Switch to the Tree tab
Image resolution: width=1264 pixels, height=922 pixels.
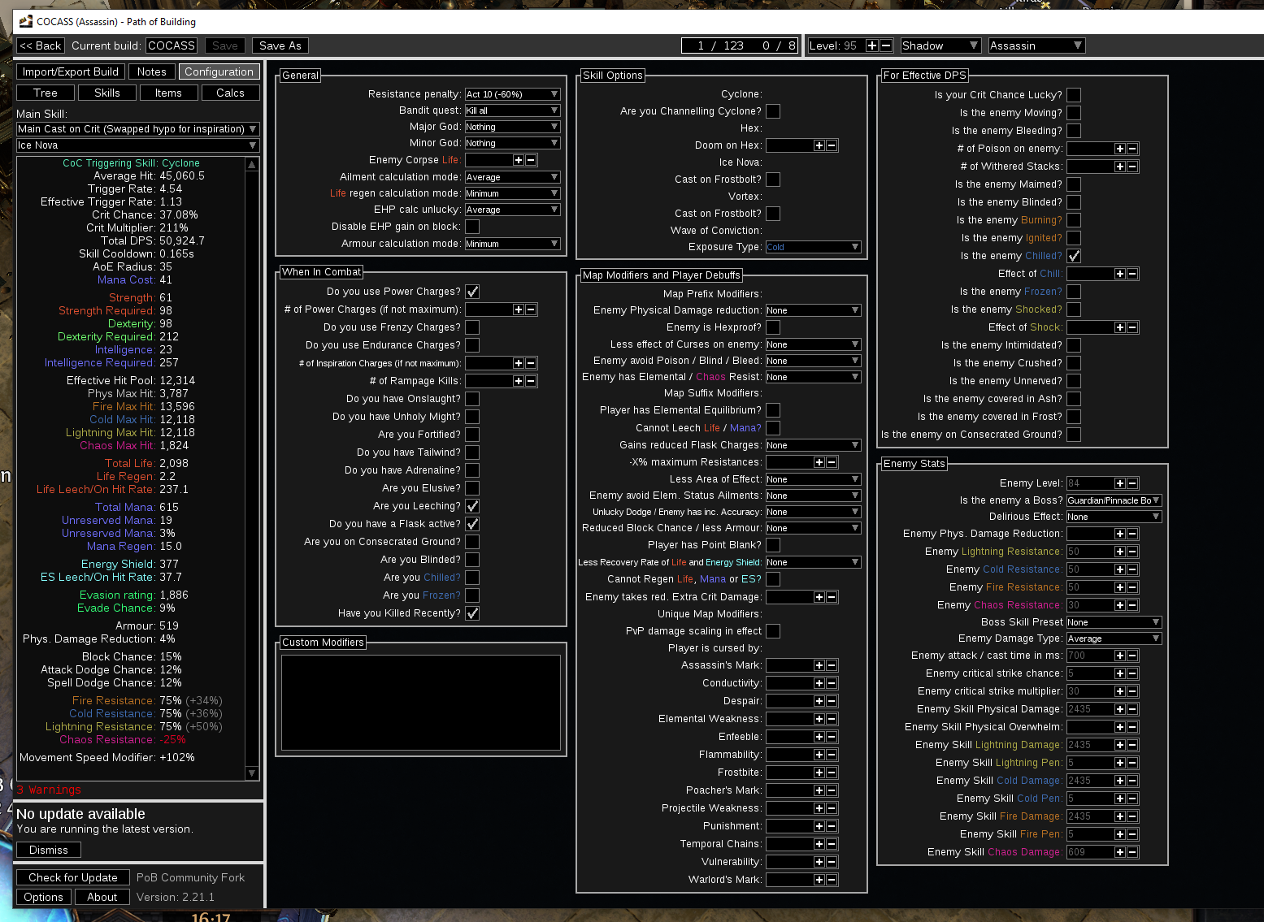(x=46, y=93)
